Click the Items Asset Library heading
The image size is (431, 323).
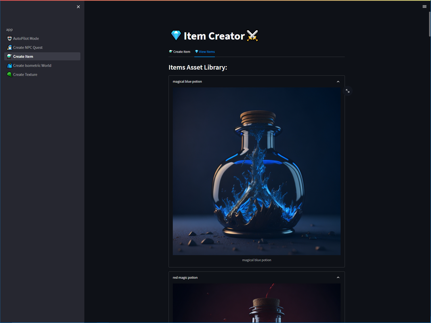pos(198,67)
